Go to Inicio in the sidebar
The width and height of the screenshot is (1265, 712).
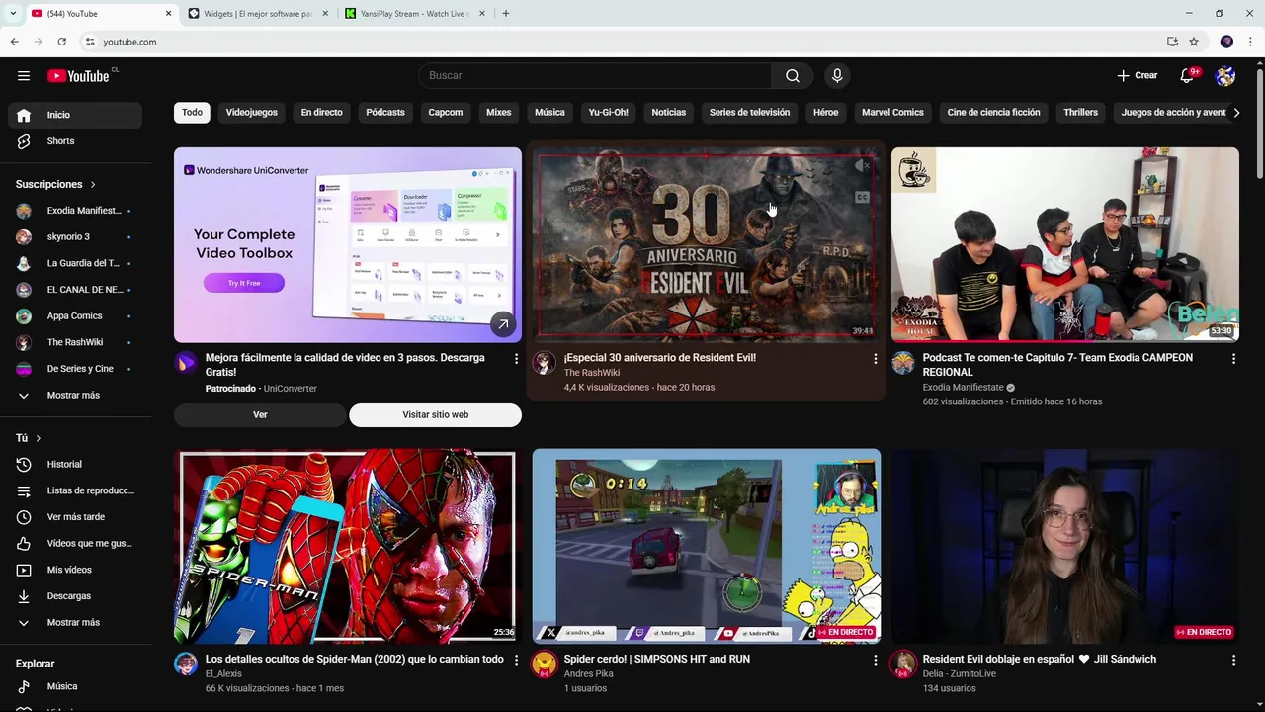pos(75,115)
